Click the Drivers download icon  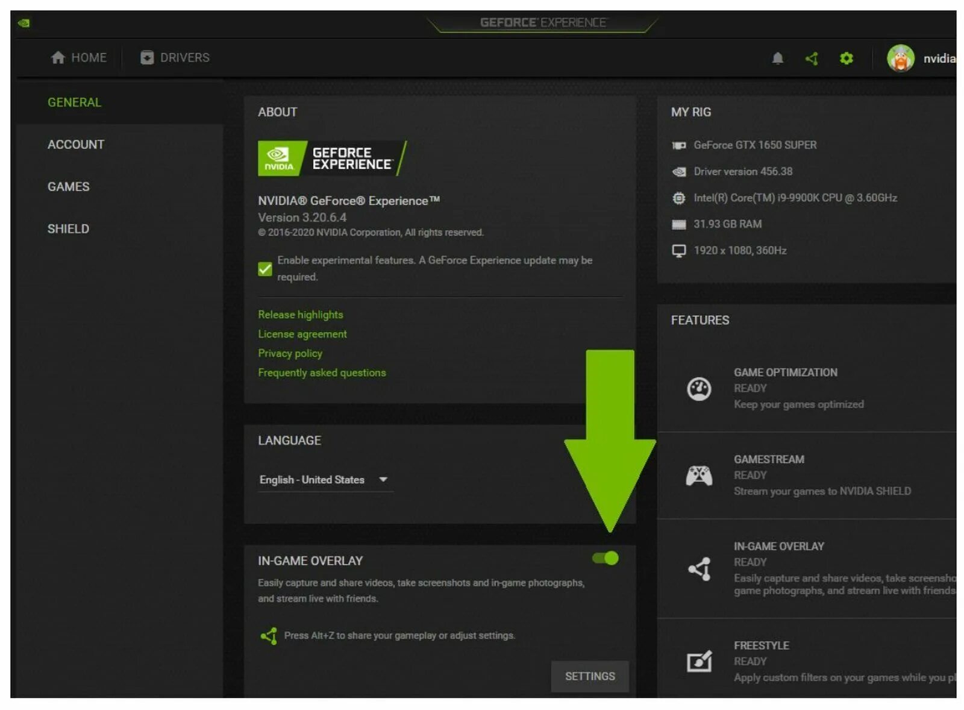(147, 57)
